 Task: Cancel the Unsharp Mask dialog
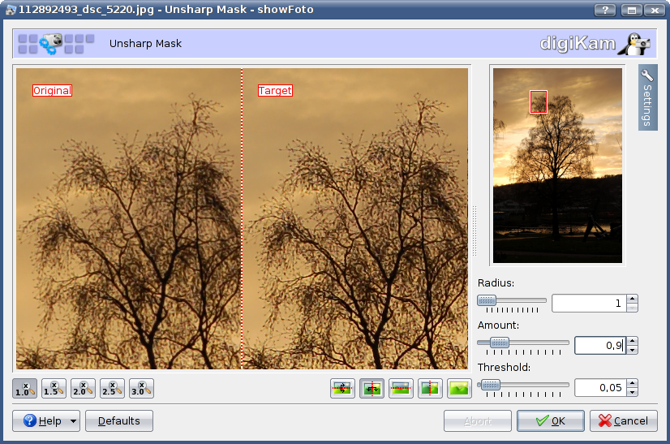[624, 421]
